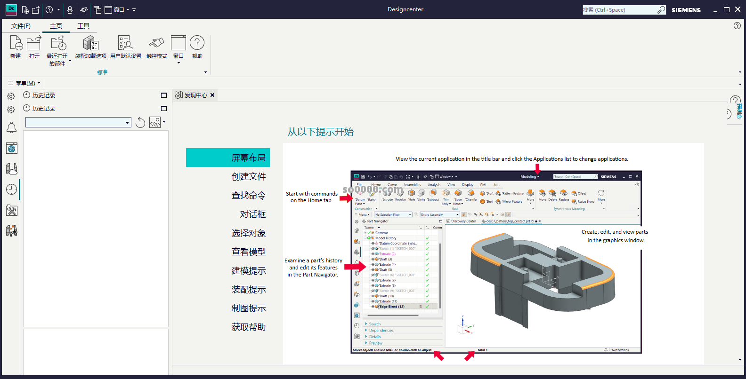Click the 打开 (Open) ribbon button
The width and height of the screenshot is (746, 379).
[x=34, y=47]
